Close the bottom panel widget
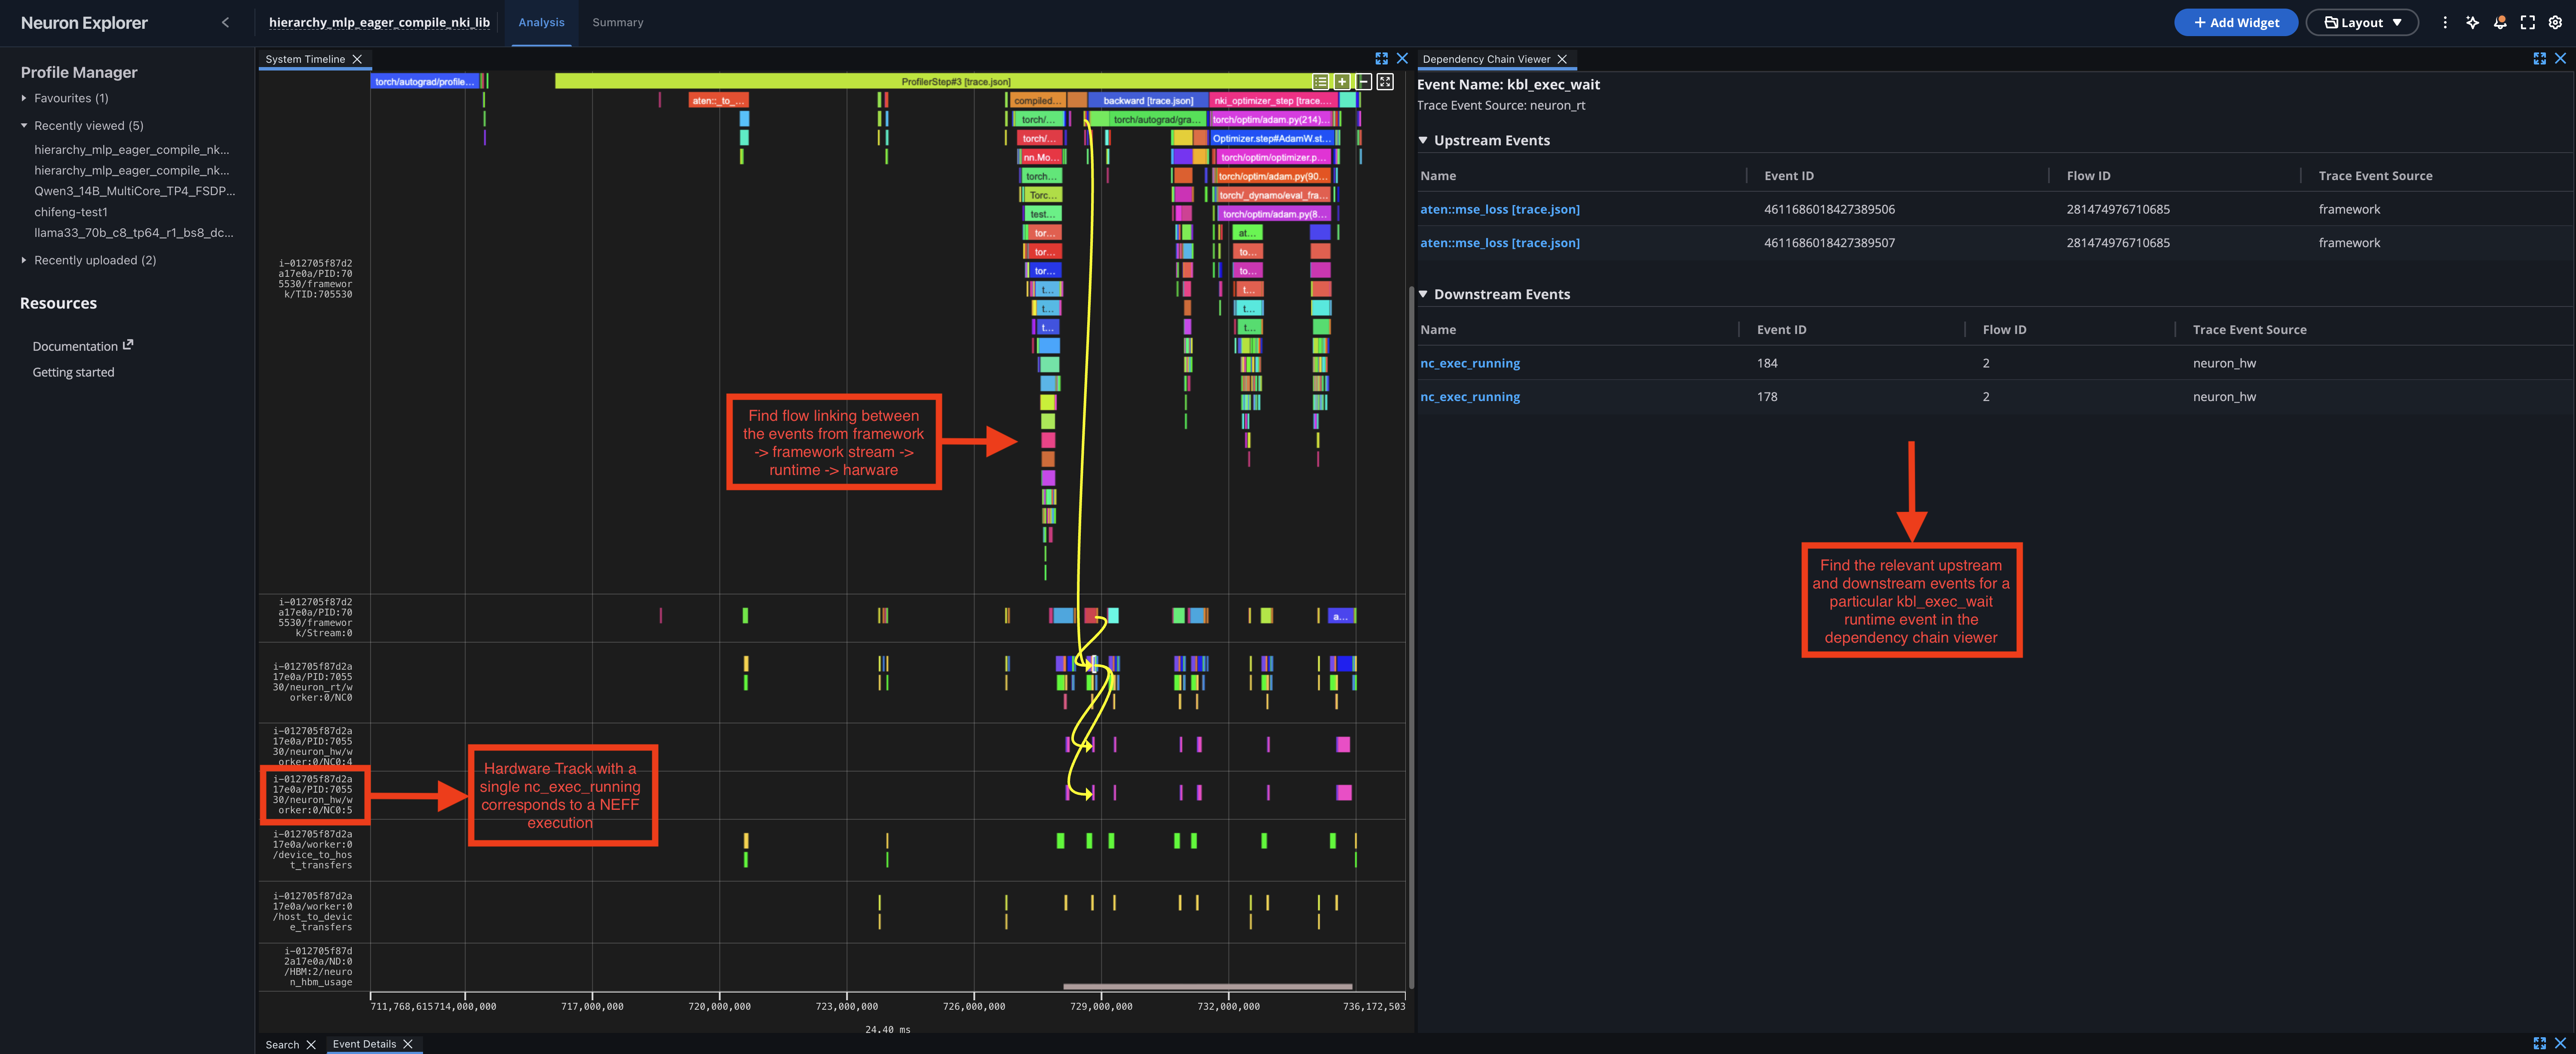This screenshot has width=2576, height=1054. 2560,1043
